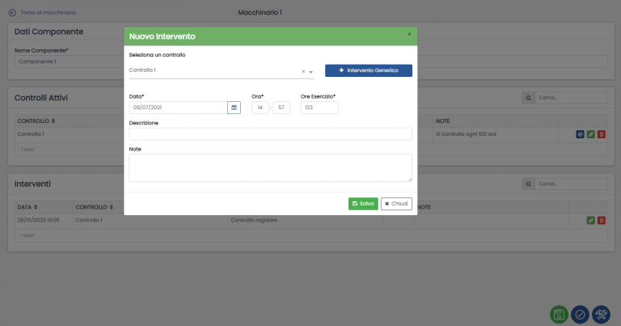Click the green floppy-disk save icon at bottom

click(557, 314)
